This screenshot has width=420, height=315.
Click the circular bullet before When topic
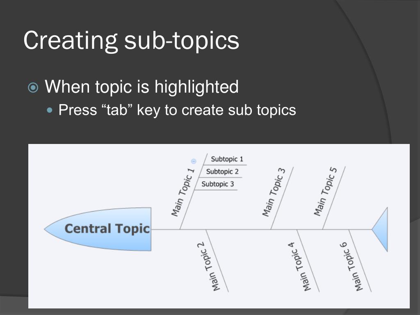point(33,87)
